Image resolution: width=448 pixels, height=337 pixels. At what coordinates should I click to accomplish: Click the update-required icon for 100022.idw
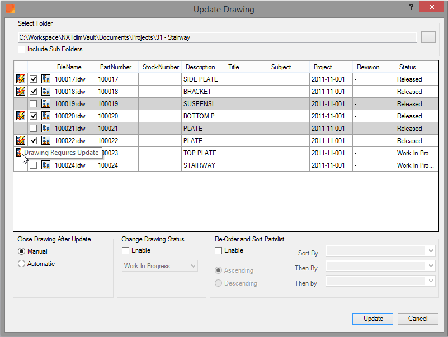[21, 141]
